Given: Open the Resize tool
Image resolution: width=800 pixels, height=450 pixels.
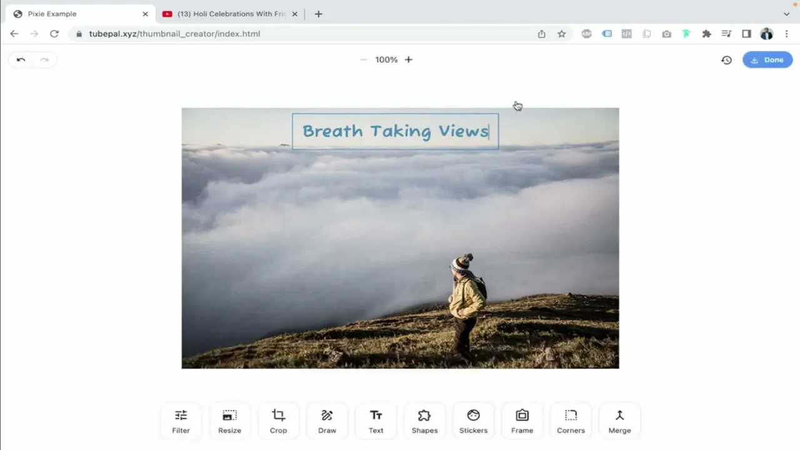Looking at the screenshot, I should pos(229,421).
